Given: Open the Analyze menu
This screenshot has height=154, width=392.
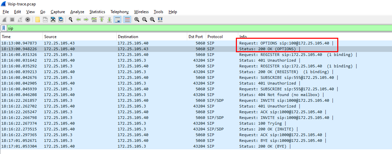Looking at the screenshot, I should point(77,12).
